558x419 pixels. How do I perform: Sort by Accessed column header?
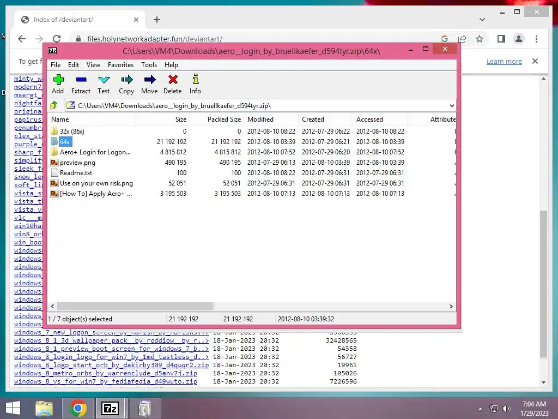coord(380,119)
